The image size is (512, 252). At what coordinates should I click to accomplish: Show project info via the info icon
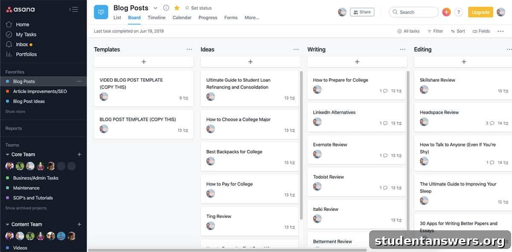coord(166,8)
